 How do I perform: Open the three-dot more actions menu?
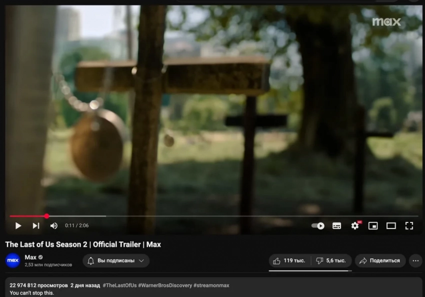point(415,260)
